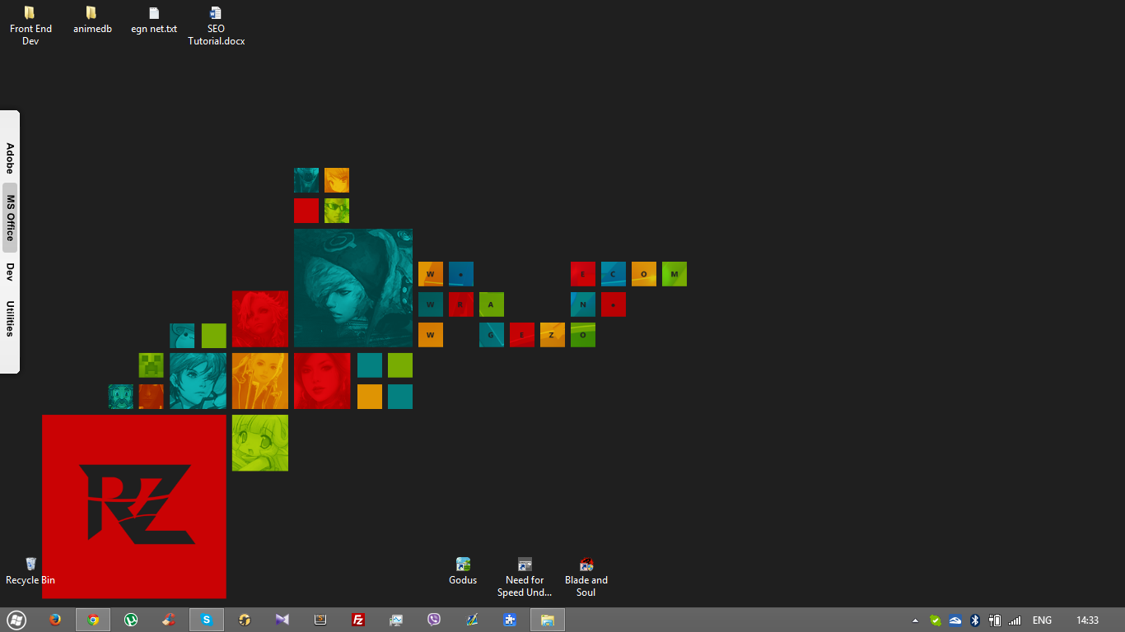Switch to Google Chrome in the taskbar

coord(93,620)
